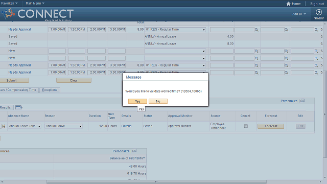Click rightmost magnifier in the first New row
The width and height of the screenshot is (327, 184).
[x=316, y=51]
